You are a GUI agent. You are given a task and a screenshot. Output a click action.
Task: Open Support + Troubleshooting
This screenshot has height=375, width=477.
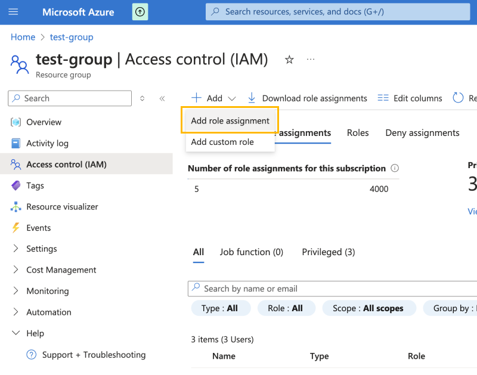94,355
